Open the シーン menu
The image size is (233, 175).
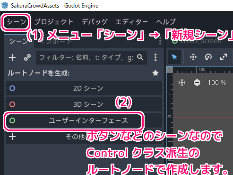[16, 22]
